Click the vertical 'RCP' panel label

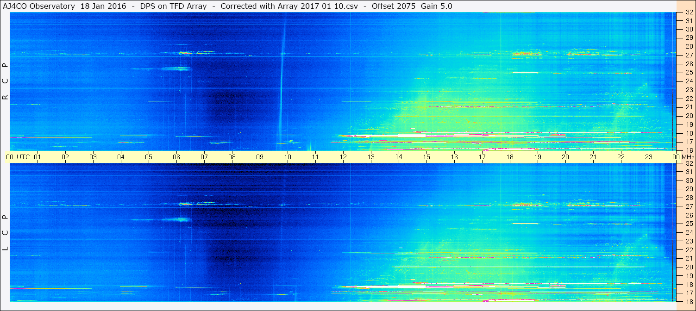click(6, 81)
